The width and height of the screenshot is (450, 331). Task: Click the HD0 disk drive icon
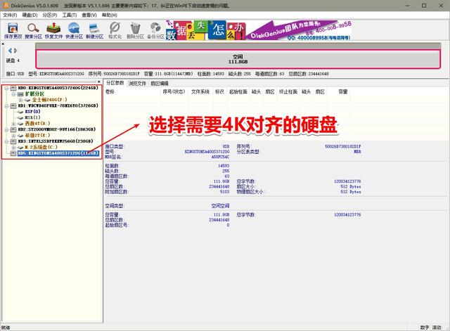pos(13,88)
